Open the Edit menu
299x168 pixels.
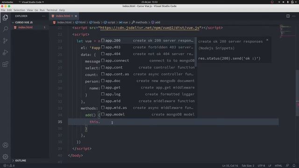[9, 10]
